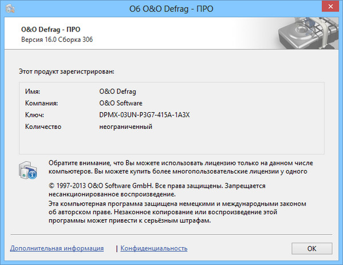This screenshot has width=343, height=265.
Task: Select the license key DPMX-03UN-P3G7-415A-1A3X
Action: pyautogui.click(x=144, y=115)
